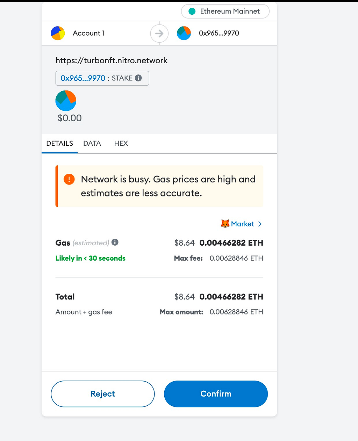This screenshot has width=358, height=441.
Task: Switch to the HEX tab
Action: click(x=121, y=143)
